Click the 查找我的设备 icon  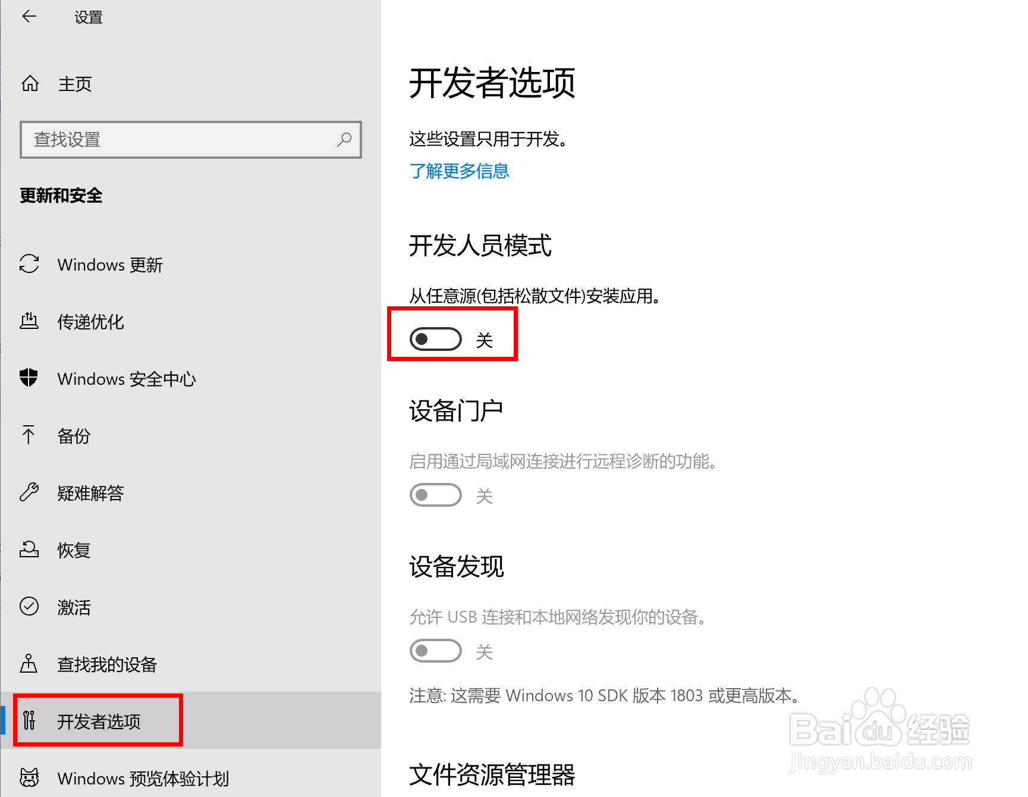click(29, 663)
